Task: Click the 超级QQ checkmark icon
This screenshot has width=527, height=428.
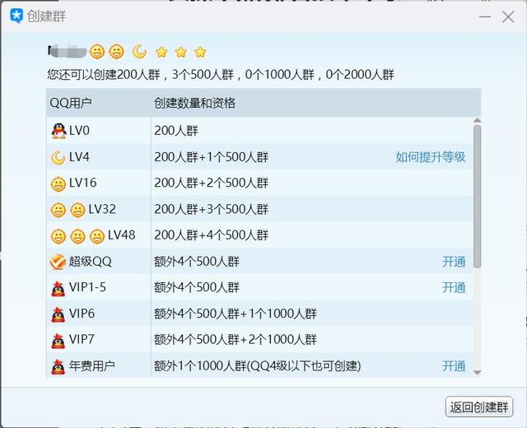Action: tap(58, 262)
